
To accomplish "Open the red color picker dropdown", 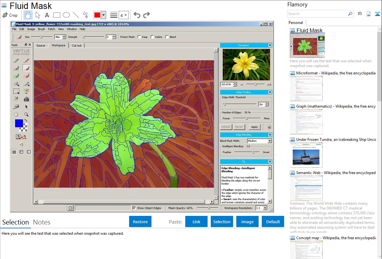I will (103, 15).
